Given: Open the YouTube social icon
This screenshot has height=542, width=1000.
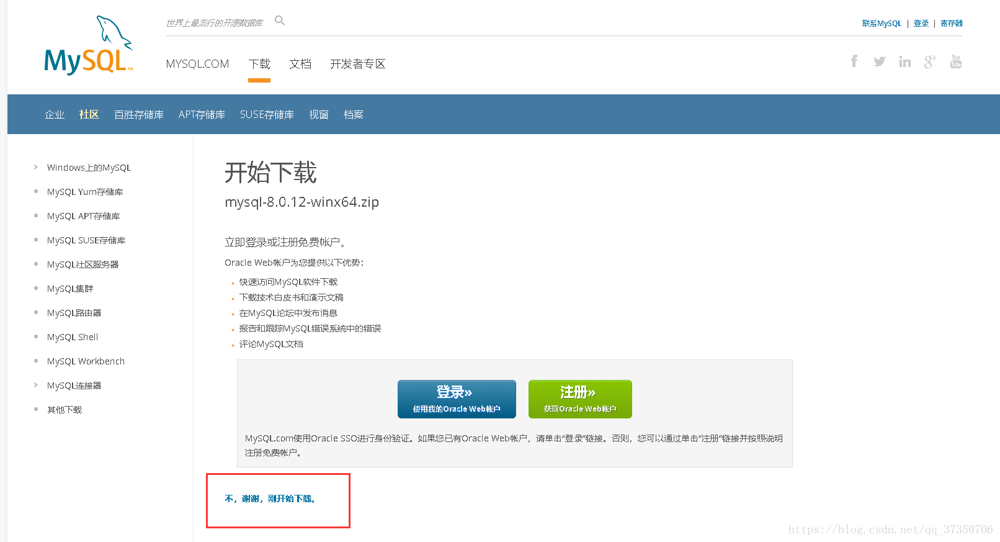Looking at the screenshot, I should tap(955, 61).
